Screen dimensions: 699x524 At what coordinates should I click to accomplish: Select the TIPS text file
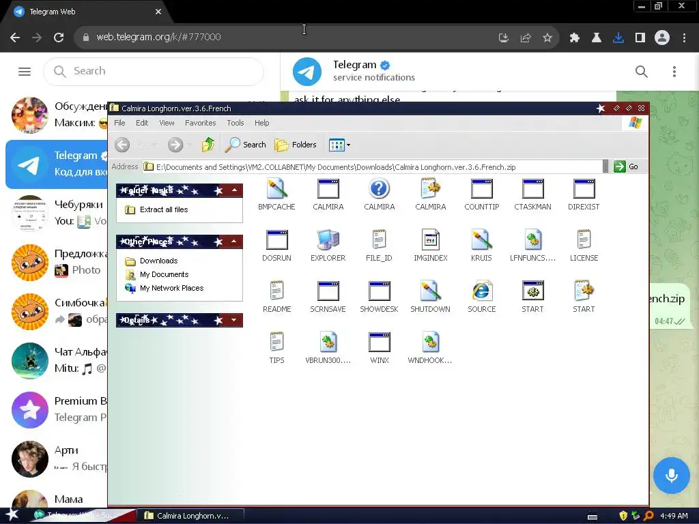(x=276, y=343)
